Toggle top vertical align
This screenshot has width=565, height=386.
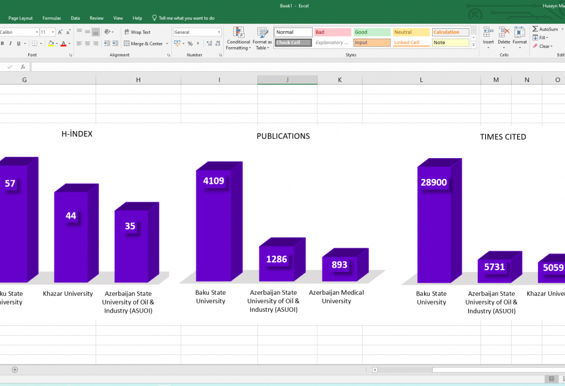[80, 32]
